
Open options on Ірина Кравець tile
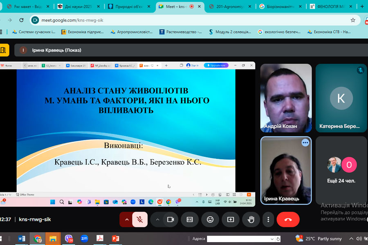pyautogui.click(x=305, y=143)
